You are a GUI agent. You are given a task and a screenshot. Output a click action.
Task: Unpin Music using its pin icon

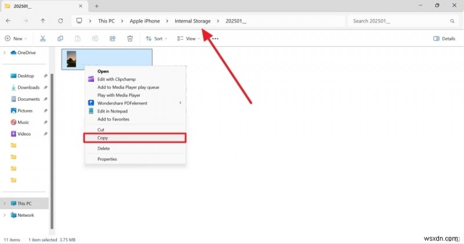point(46,122)
